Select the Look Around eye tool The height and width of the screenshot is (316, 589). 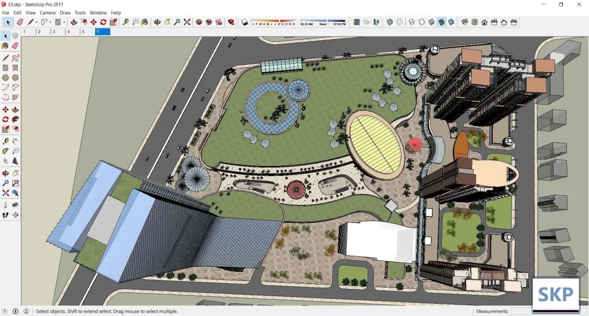(15, 205)
